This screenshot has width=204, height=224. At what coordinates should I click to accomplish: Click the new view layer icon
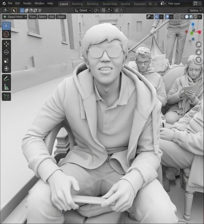195,4
